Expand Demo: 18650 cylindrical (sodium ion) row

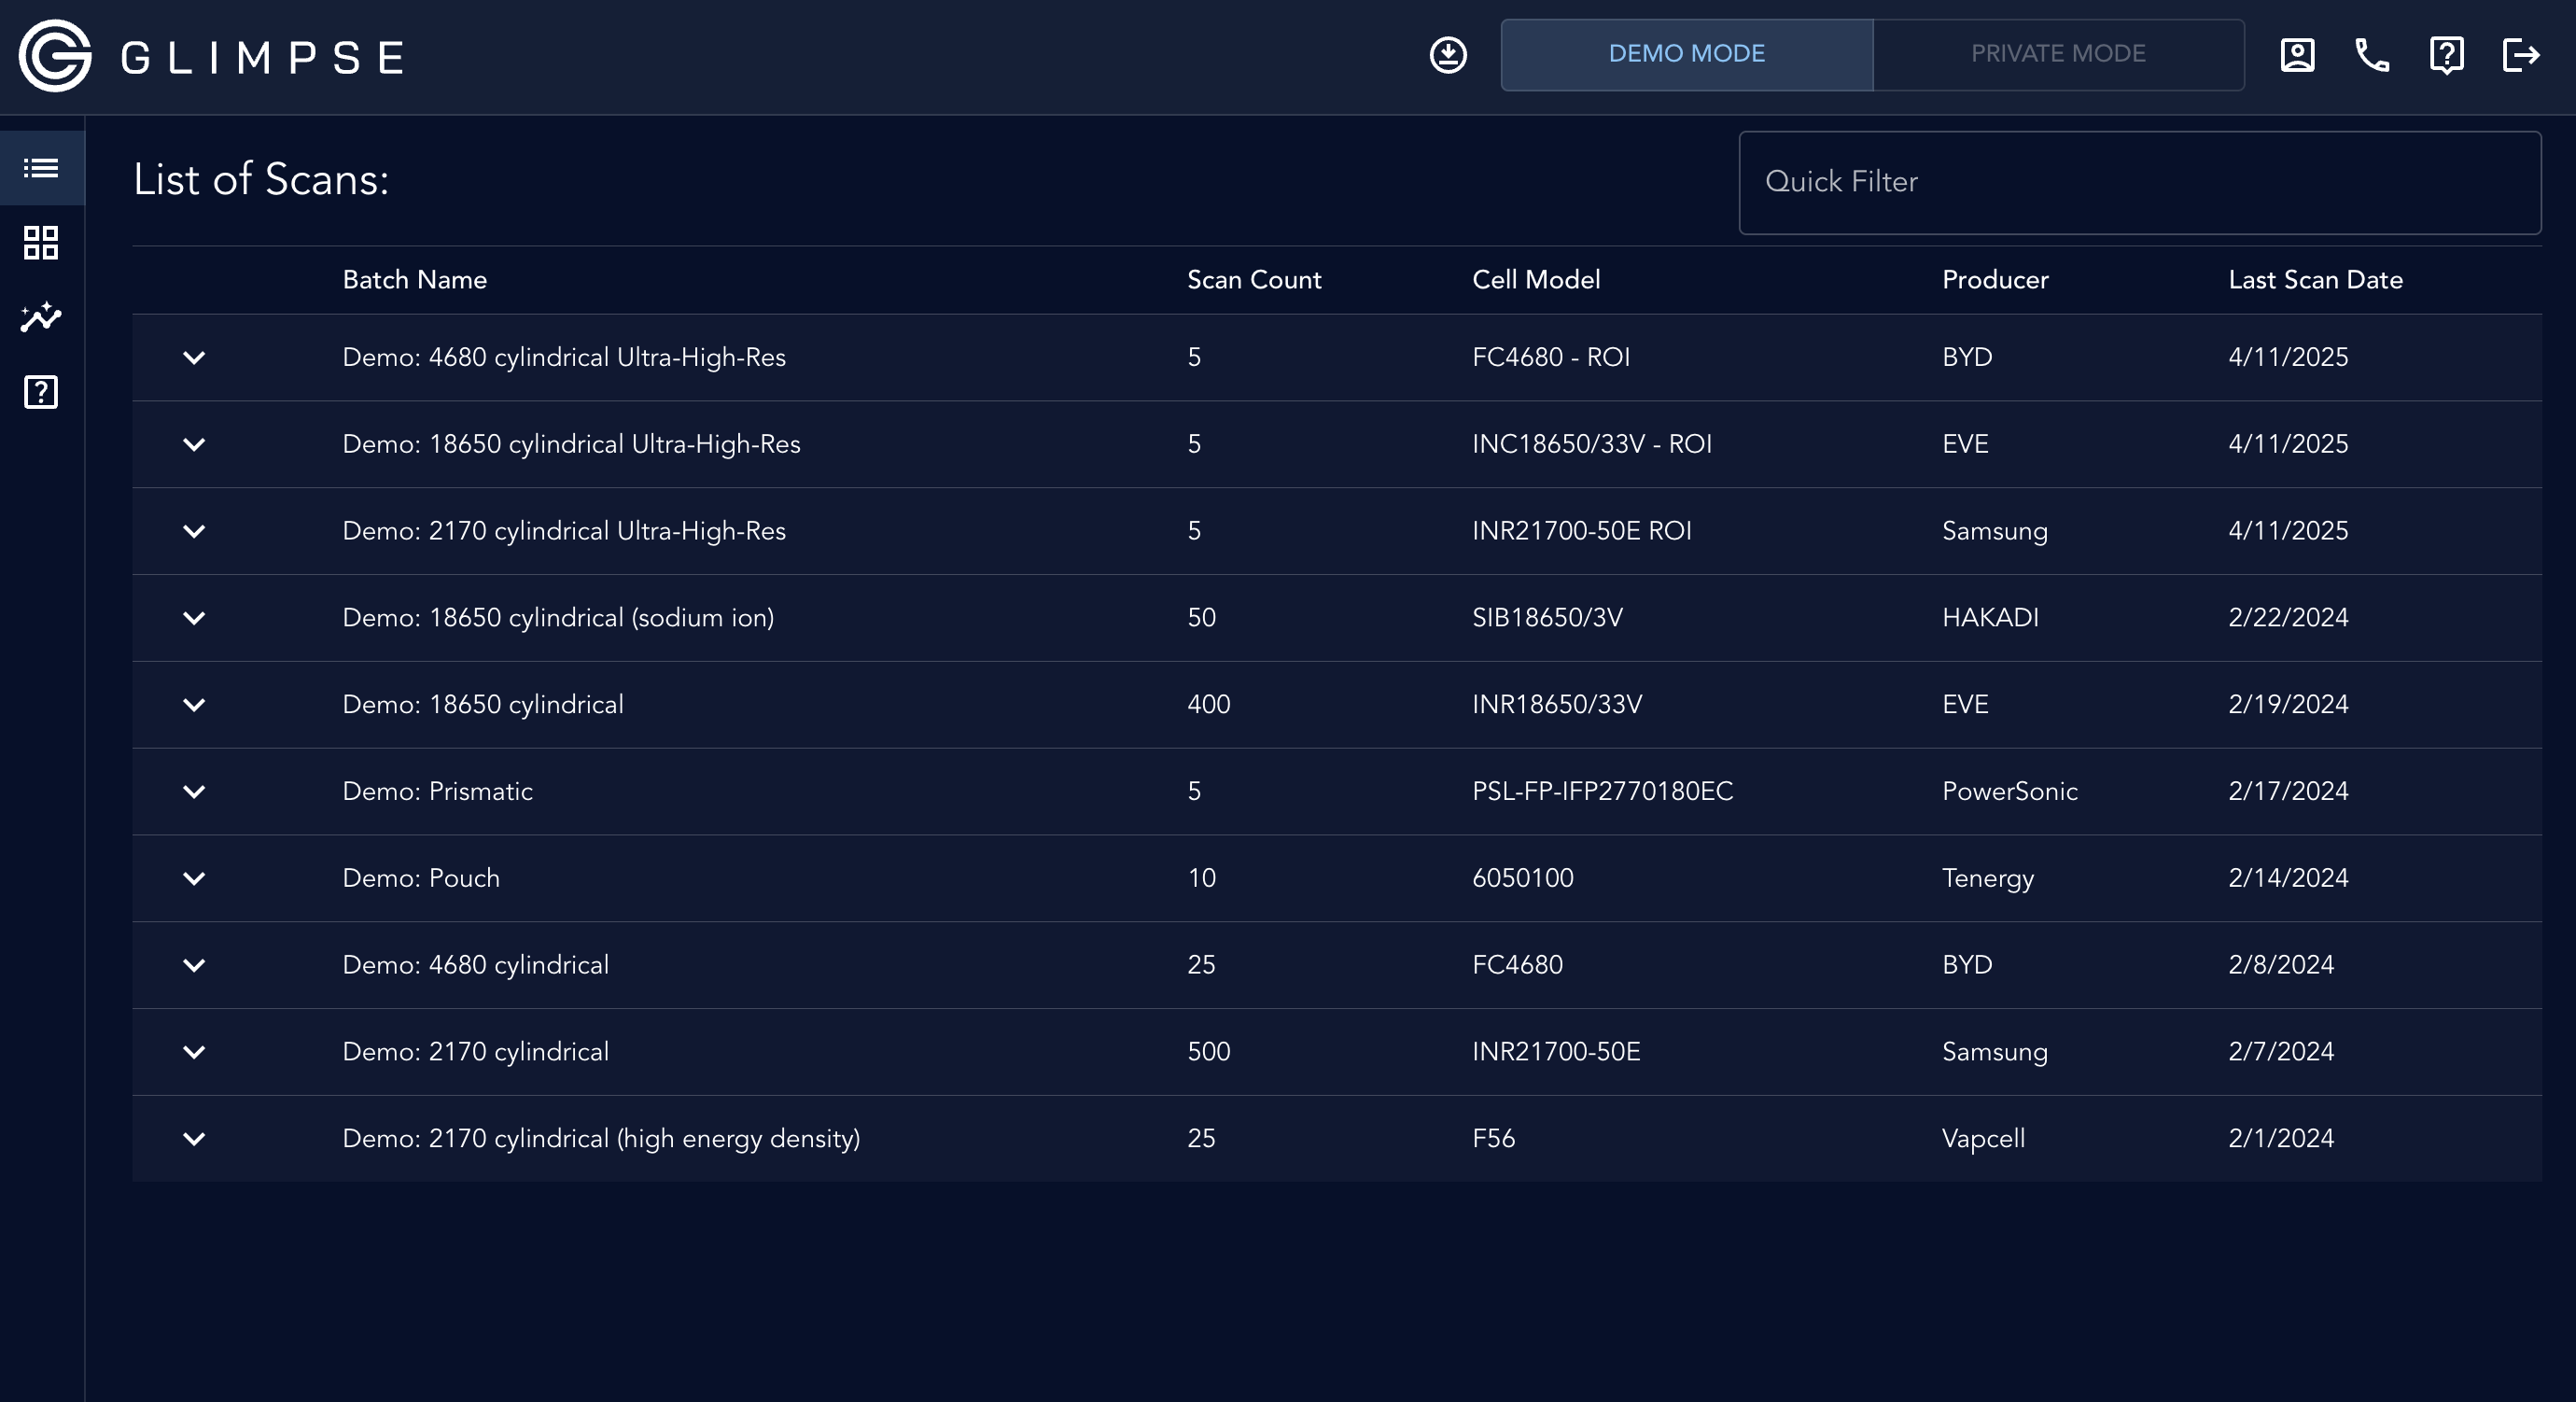pos(194,618)
